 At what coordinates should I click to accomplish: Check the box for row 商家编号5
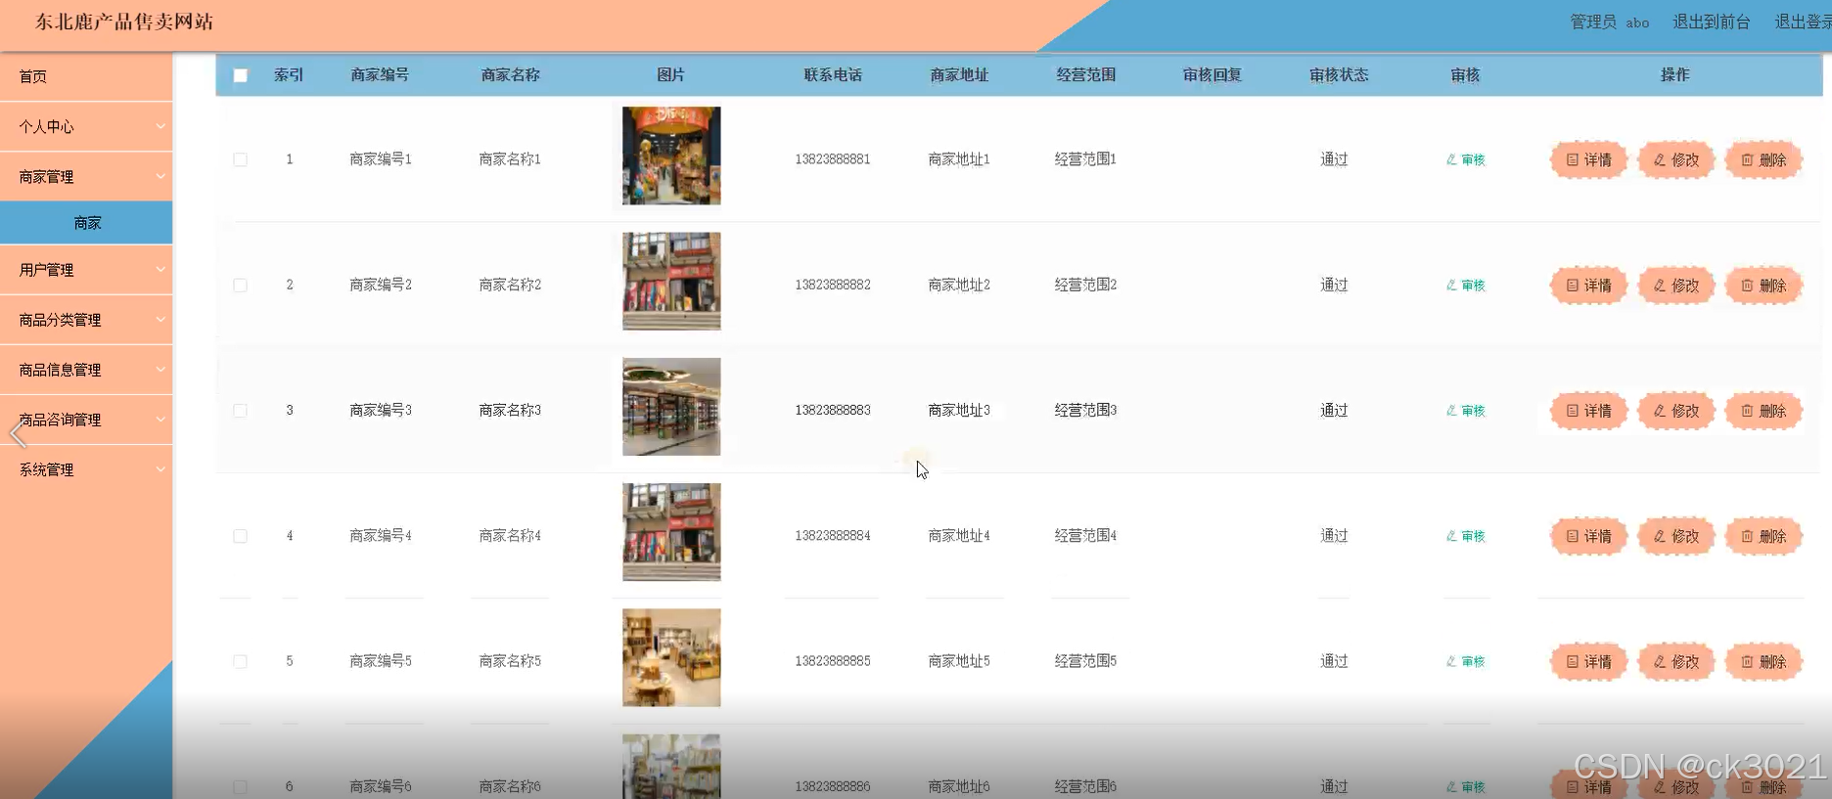(x=240, y=662)
